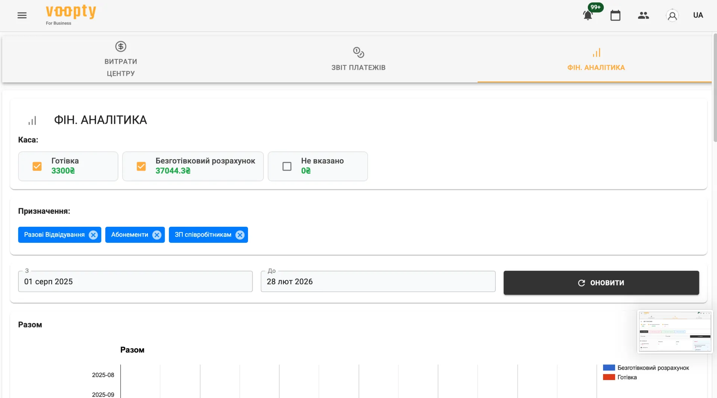Switch to the Витрати центру tab

click(x=121, y=59)
